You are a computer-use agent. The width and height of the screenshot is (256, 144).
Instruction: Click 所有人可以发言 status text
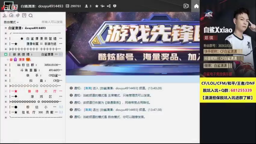52,22
